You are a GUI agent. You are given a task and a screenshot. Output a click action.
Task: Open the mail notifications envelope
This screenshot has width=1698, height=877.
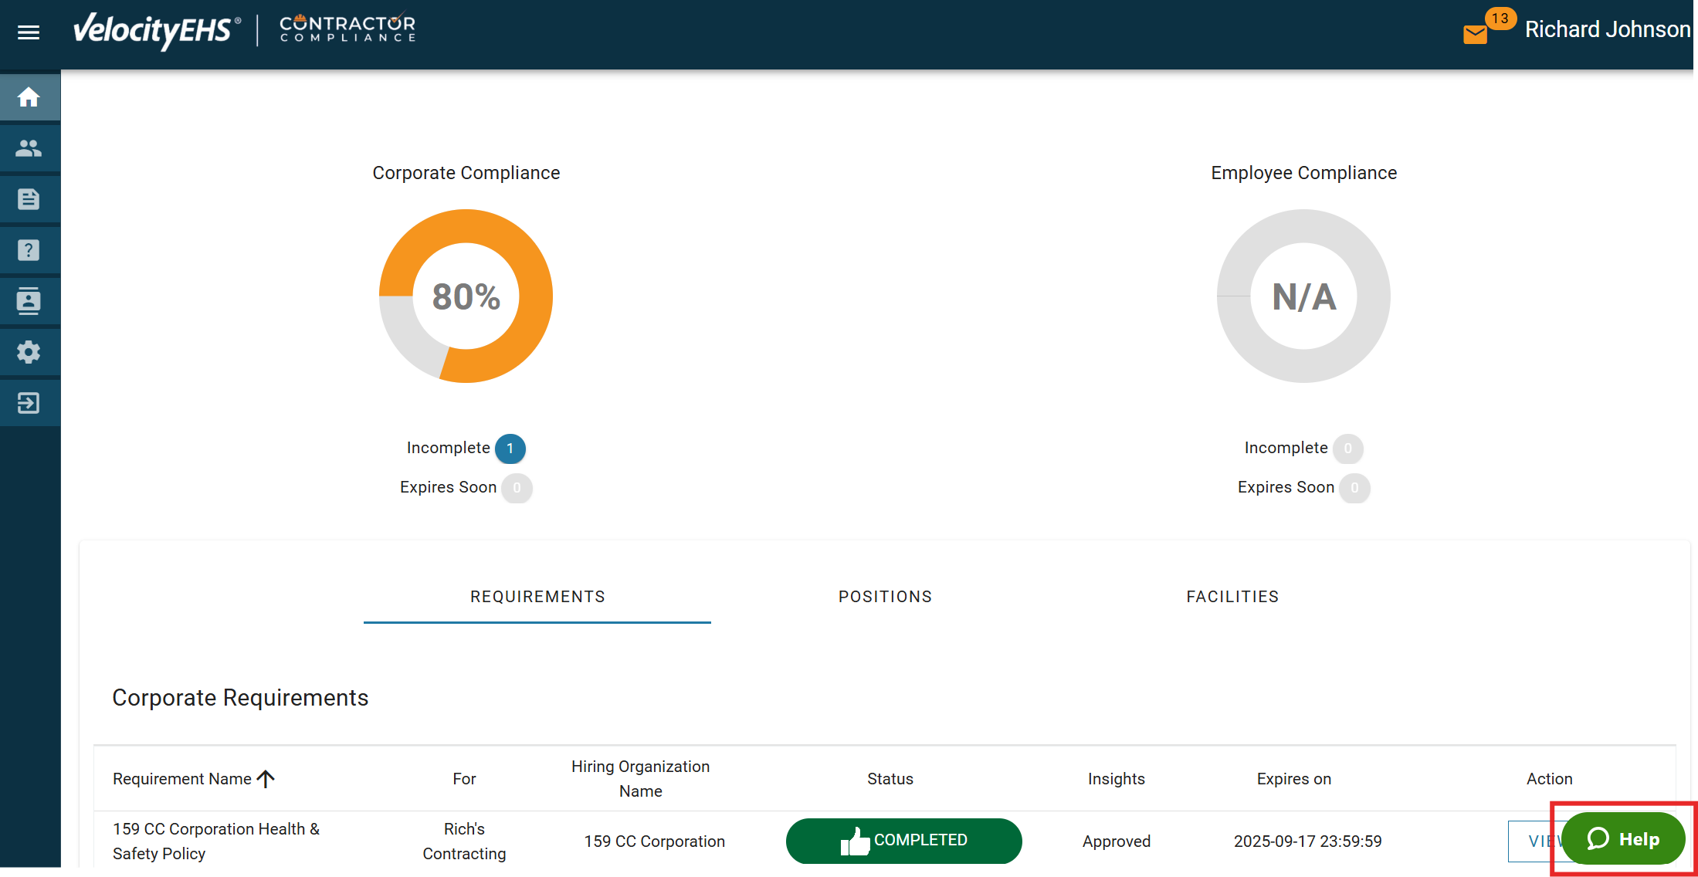tap(1475, 34)
